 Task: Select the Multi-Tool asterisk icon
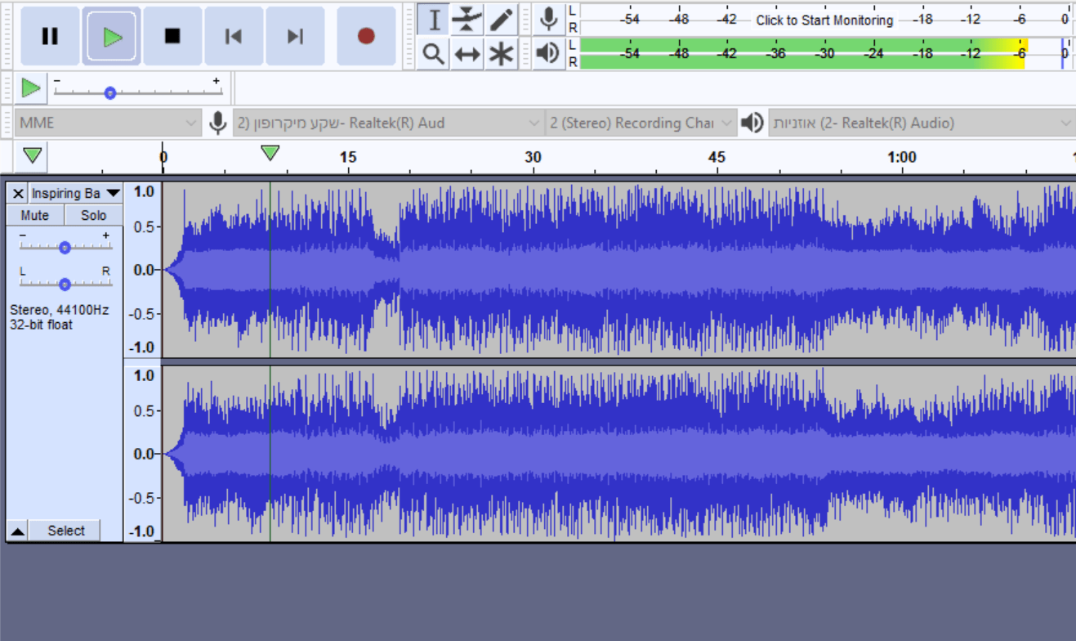[501, 54]
